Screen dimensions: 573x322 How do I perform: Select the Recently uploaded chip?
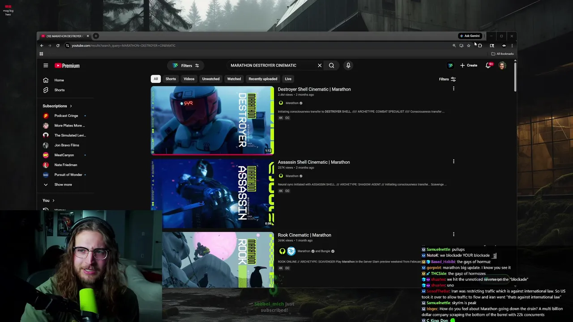point(263,79)
